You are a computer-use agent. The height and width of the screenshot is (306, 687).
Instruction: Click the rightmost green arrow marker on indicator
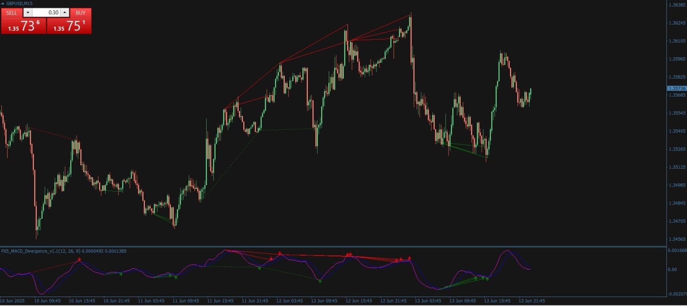(488, 278)
